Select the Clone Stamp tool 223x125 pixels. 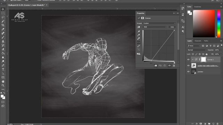[x=3, y=41]
